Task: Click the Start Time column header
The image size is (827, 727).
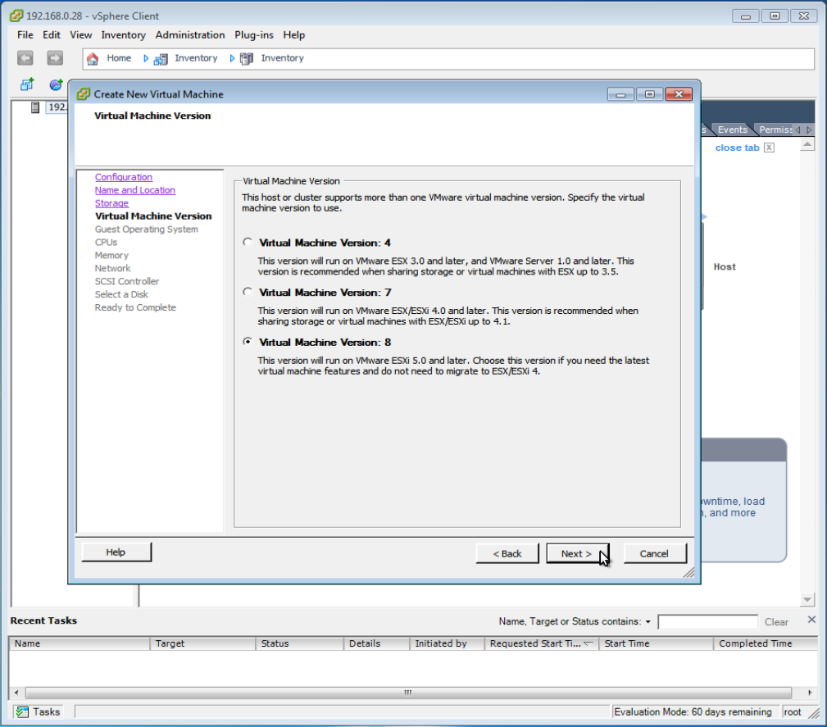Action: (657, 643)
